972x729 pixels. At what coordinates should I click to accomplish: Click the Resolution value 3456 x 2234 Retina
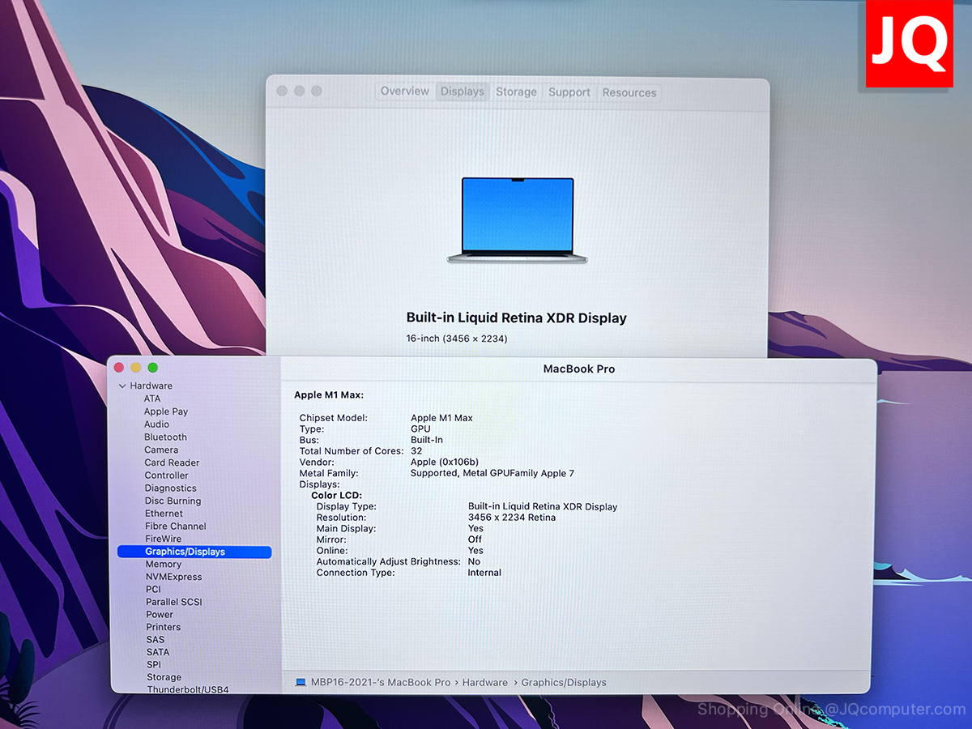[512, 518]
